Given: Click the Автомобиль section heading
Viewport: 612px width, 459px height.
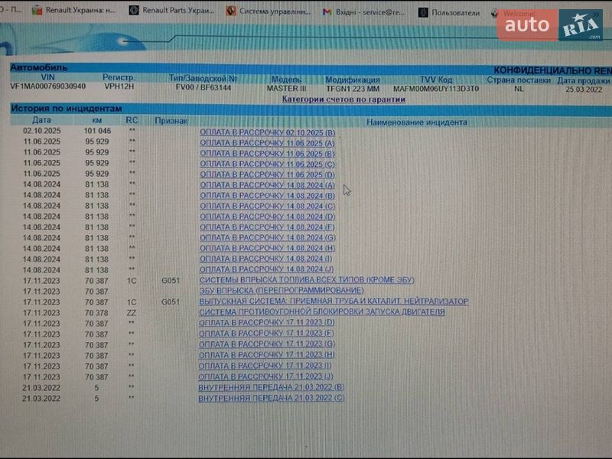Looking at the screenshot, I should pyautogui.click(x=39, y=67).
